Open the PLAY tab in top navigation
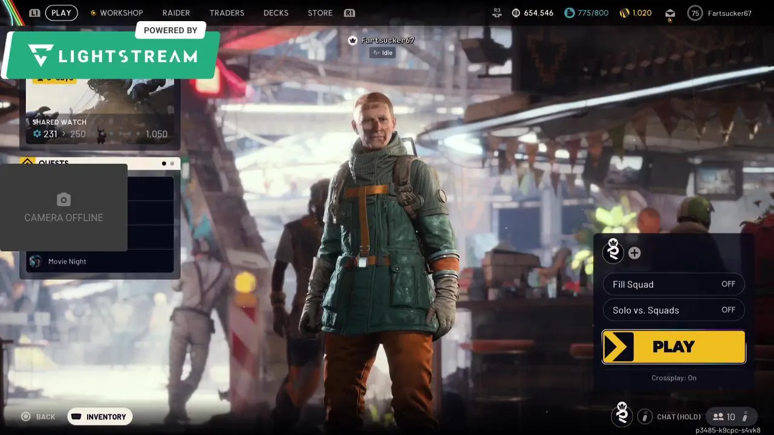 61,13
